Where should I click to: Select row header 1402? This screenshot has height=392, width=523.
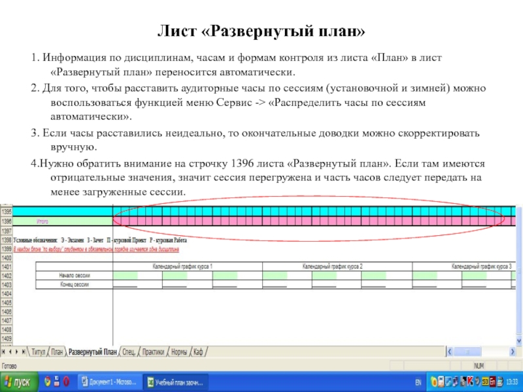(7, 276)
